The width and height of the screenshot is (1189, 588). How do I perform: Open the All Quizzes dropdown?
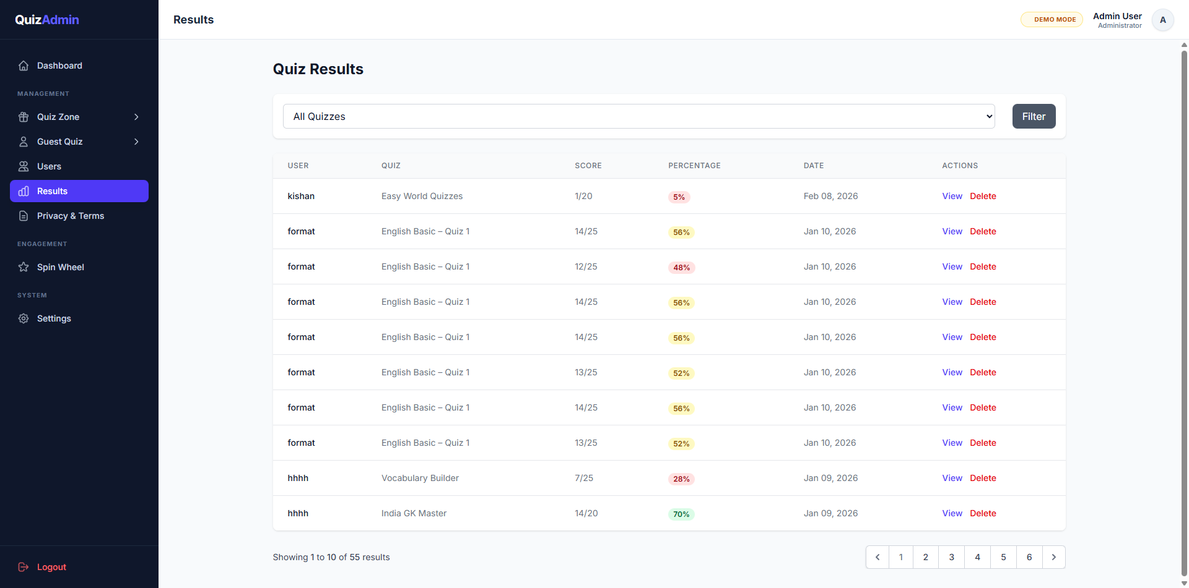638,116
